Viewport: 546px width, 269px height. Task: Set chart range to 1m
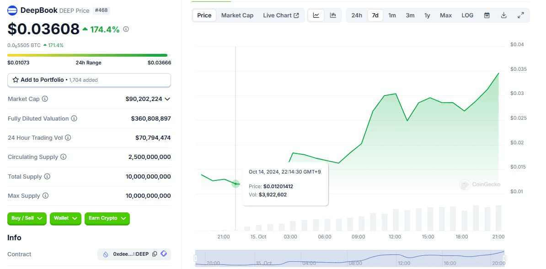(x=392, y=16)
